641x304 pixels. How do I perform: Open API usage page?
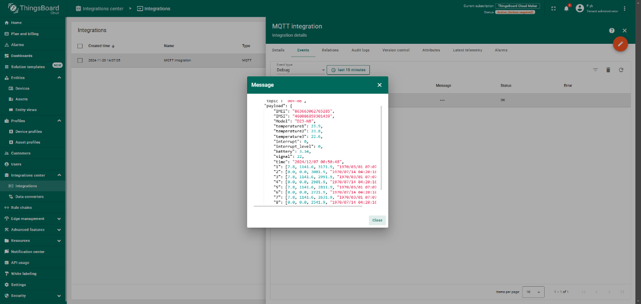(x=33, y=263)
